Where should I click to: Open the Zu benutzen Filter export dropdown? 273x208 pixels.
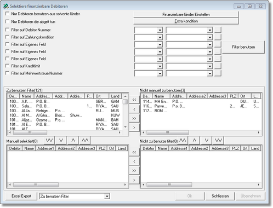pyautogui.click(x=107, y=197)
